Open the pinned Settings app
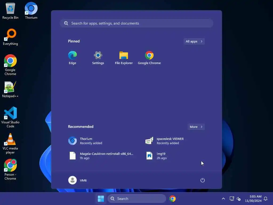This screenshot has width=273, height=205. [x=98, y=58]
